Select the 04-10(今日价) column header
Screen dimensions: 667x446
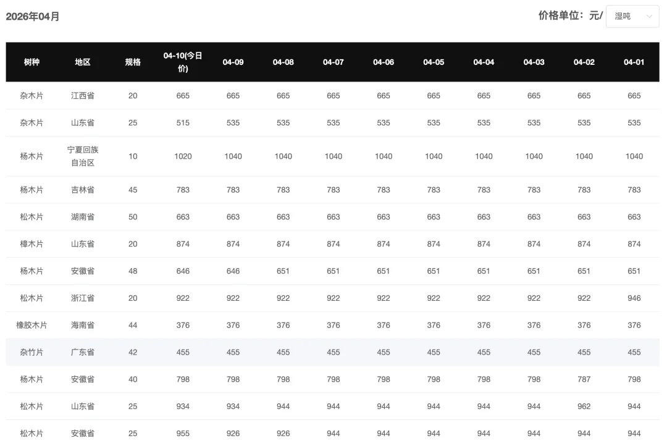coord(183,62)
